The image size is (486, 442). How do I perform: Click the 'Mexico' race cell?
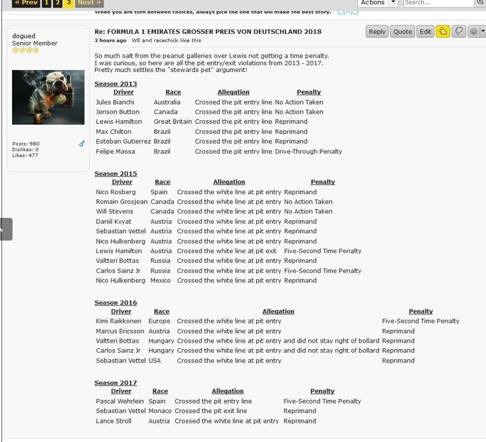160,281
